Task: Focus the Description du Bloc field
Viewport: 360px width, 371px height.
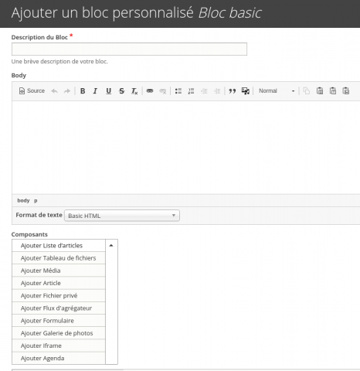Action: [x=129, y=49]
